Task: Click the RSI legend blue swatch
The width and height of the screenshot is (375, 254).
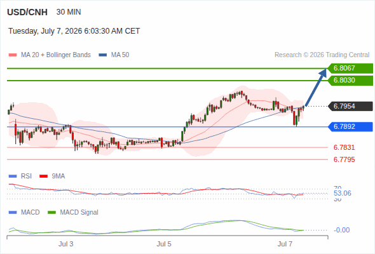Action: 13,177
